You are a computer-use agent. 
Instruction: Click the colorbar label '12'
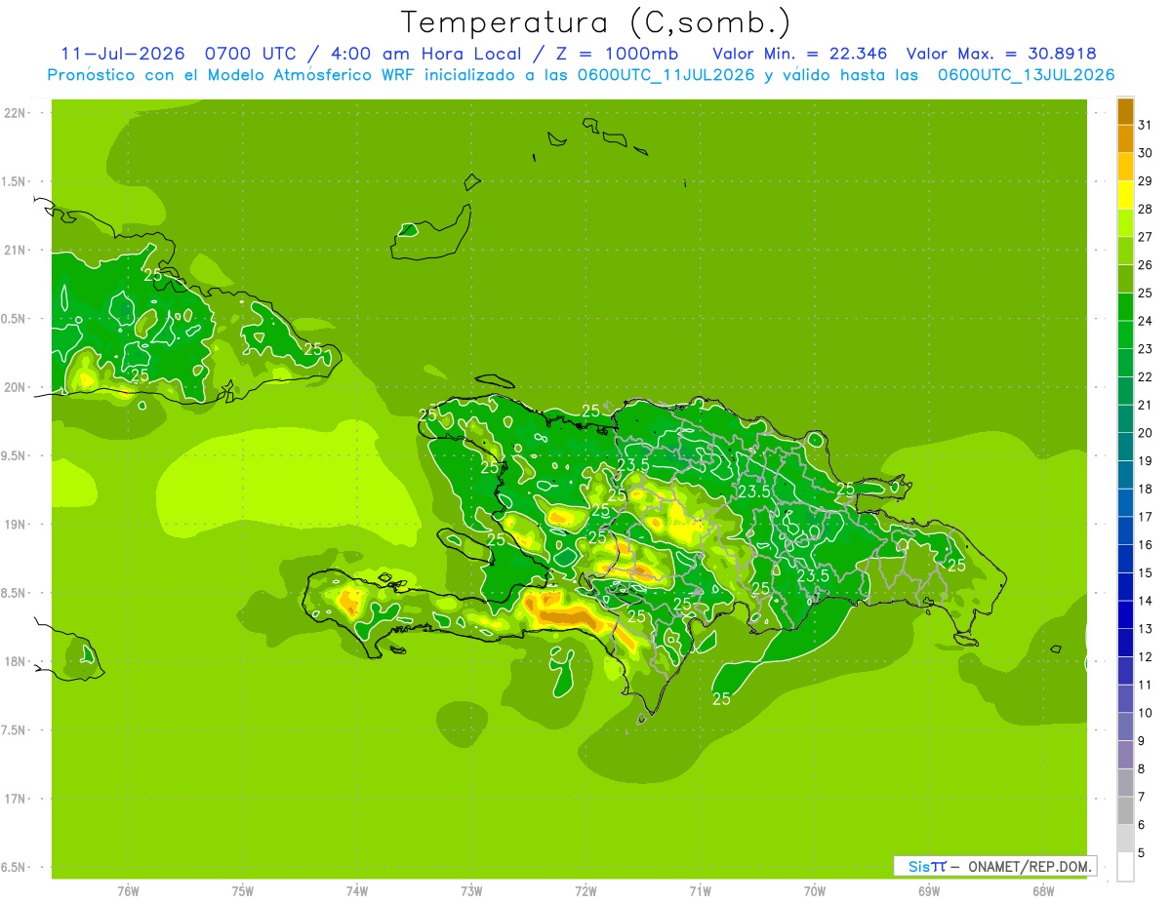(1146, 657)
